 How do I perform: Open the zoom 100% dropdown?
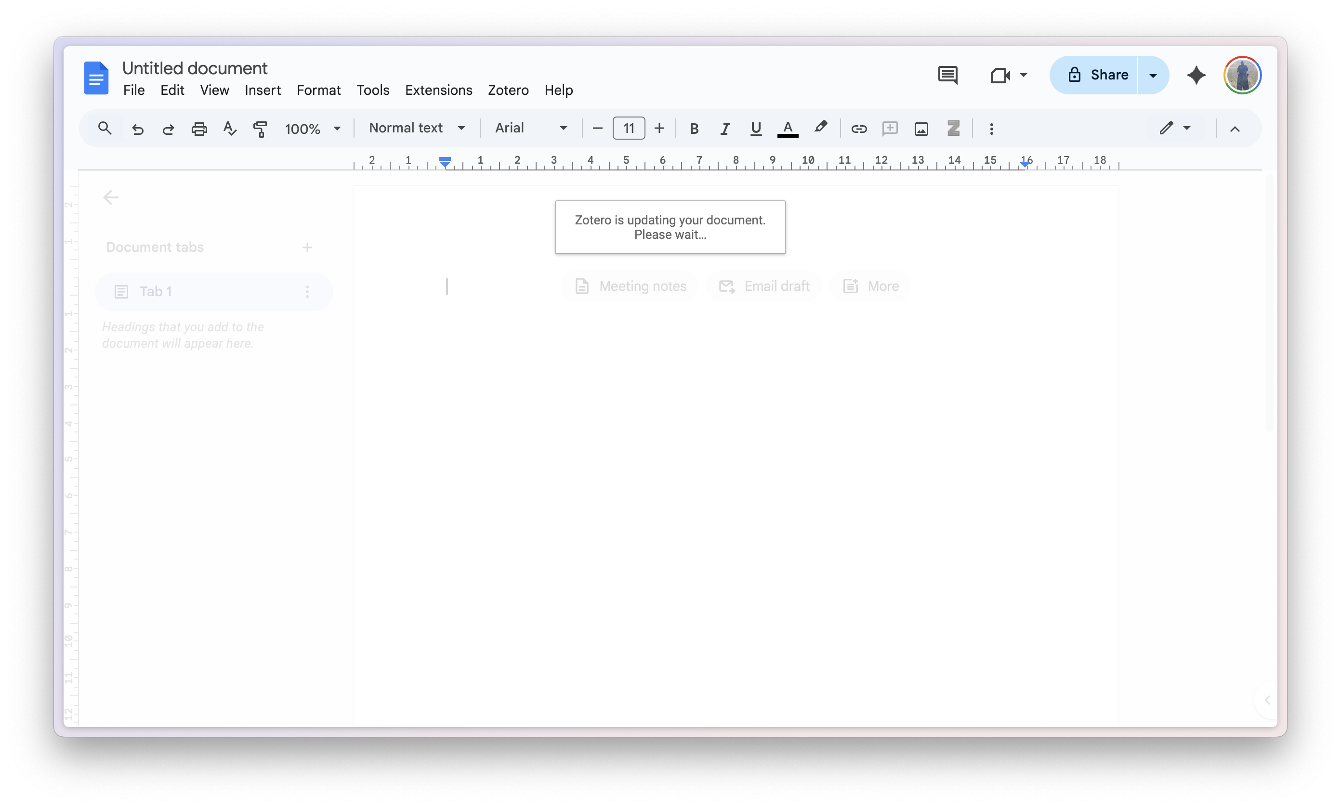click(313, 129)
